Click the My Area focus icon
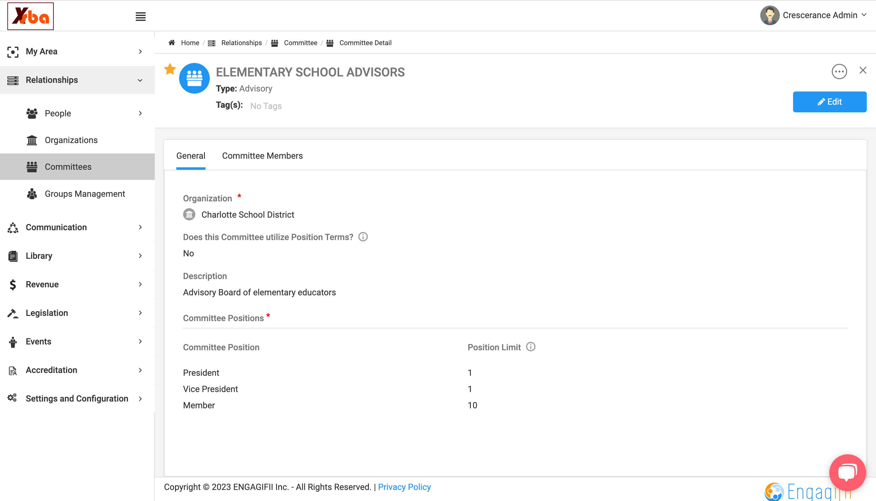876x501 pixels. pos(13,52)
